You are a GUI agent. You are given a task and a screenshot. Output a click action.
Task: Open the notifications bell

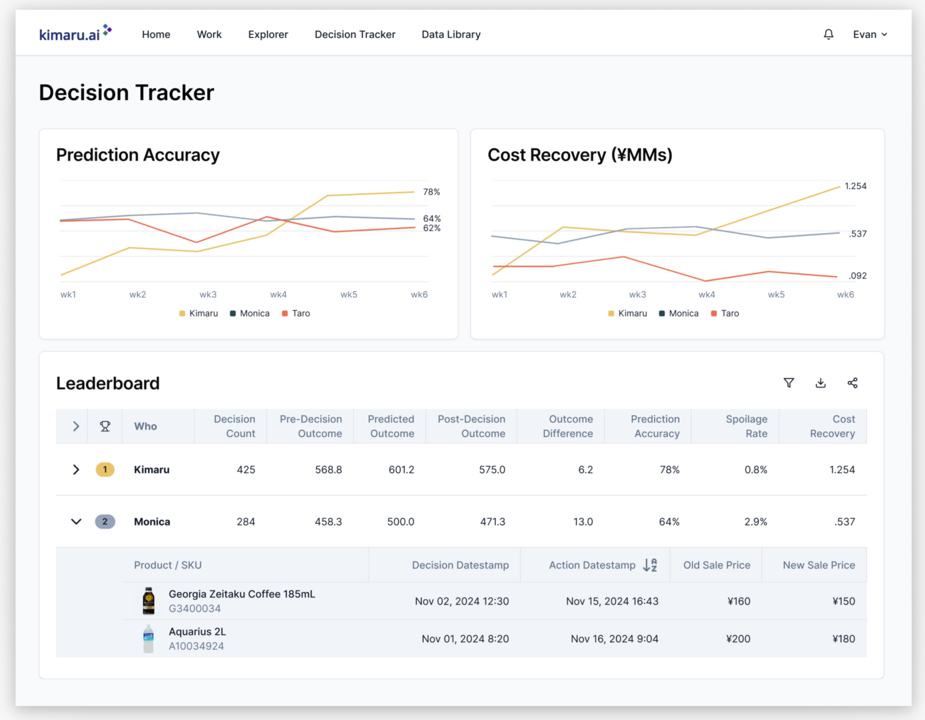(x=828, y=34)
